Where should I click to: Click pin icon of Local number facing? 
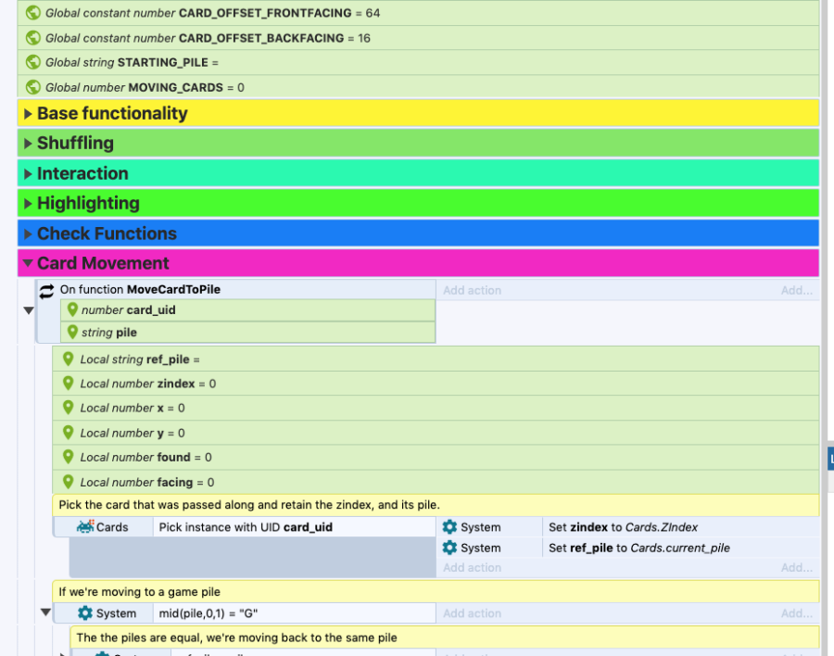coord(68,482)
